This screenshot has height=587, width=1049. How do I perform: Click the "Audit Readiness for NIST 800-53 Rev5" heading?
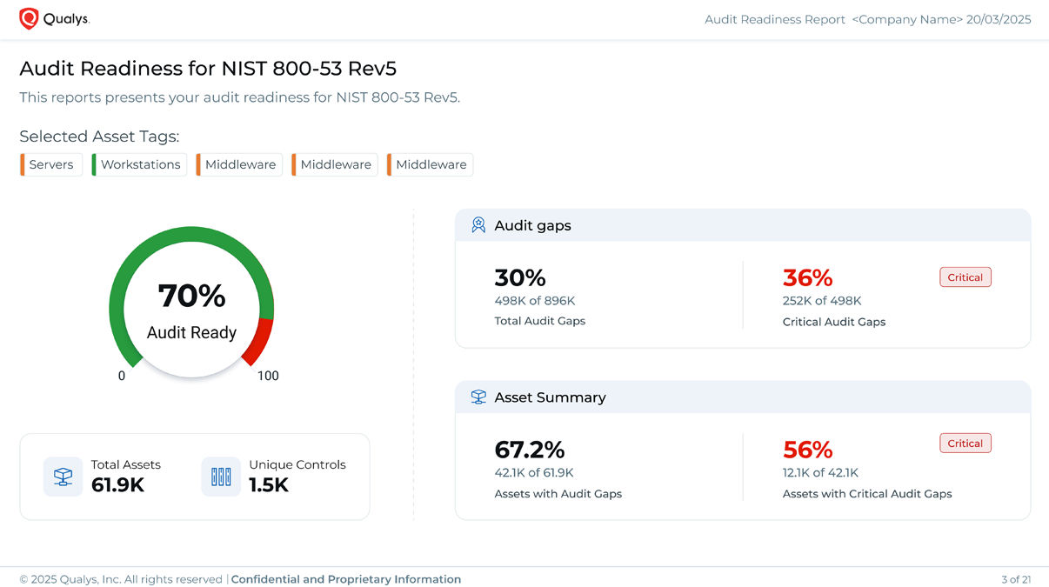[208, 68]
